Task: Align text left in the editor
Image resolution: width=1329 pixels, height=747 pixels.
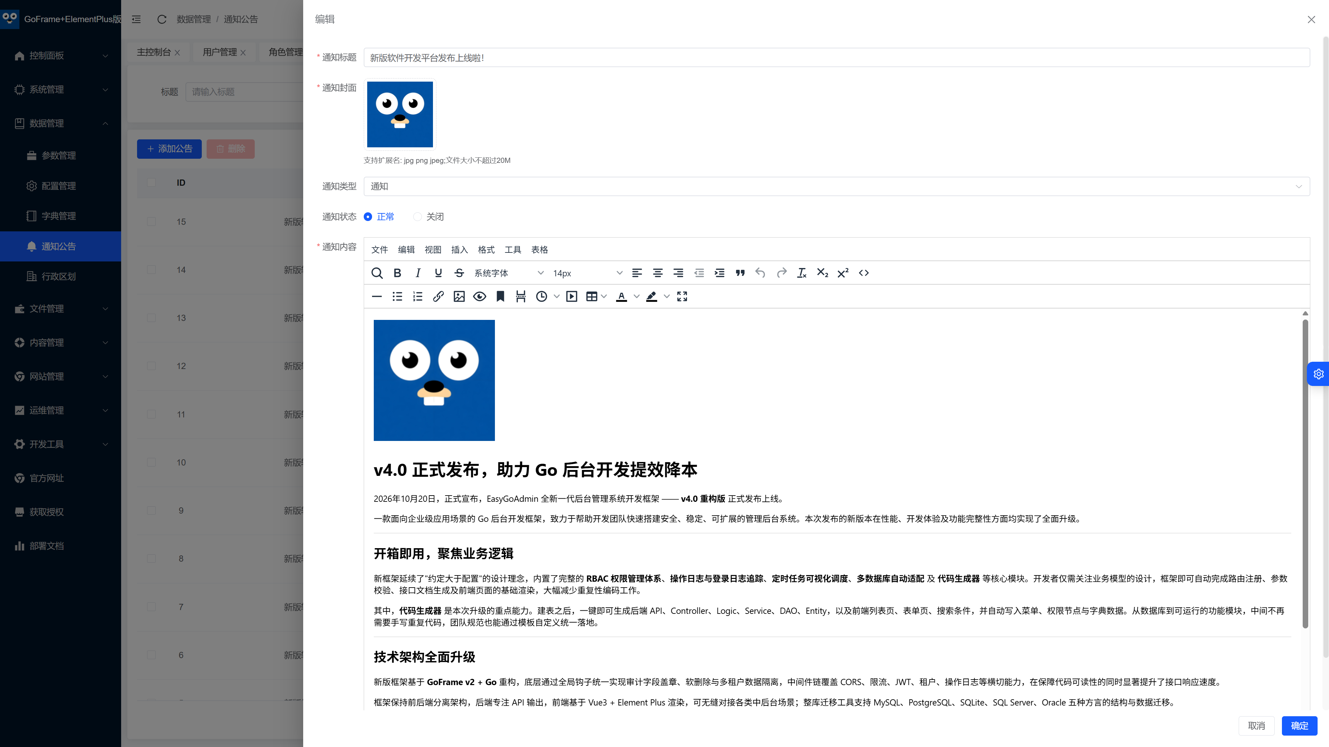Action: [x=637, y=273]
